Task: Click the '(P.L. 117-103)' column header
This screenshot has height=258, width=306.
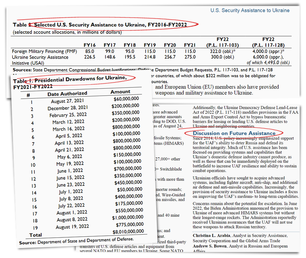Action: [223, 45]
